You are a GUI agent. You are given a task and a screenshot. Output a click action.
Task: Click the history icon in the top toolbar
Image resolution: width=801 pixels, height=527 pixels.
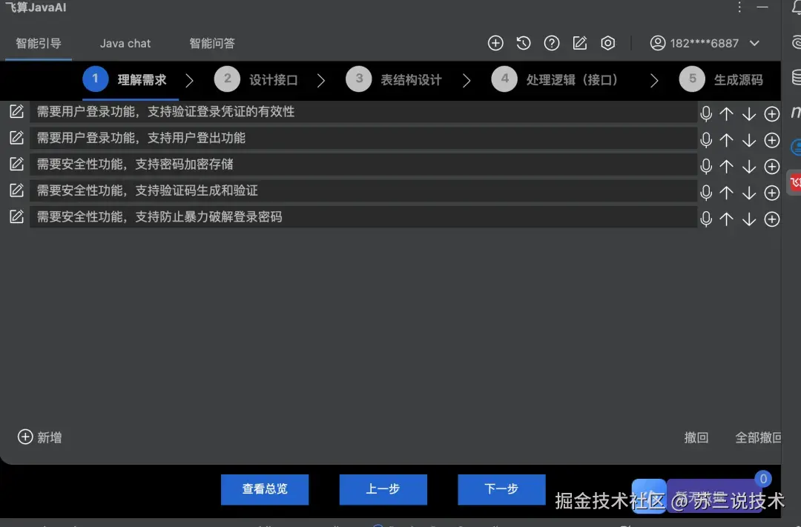524,43
